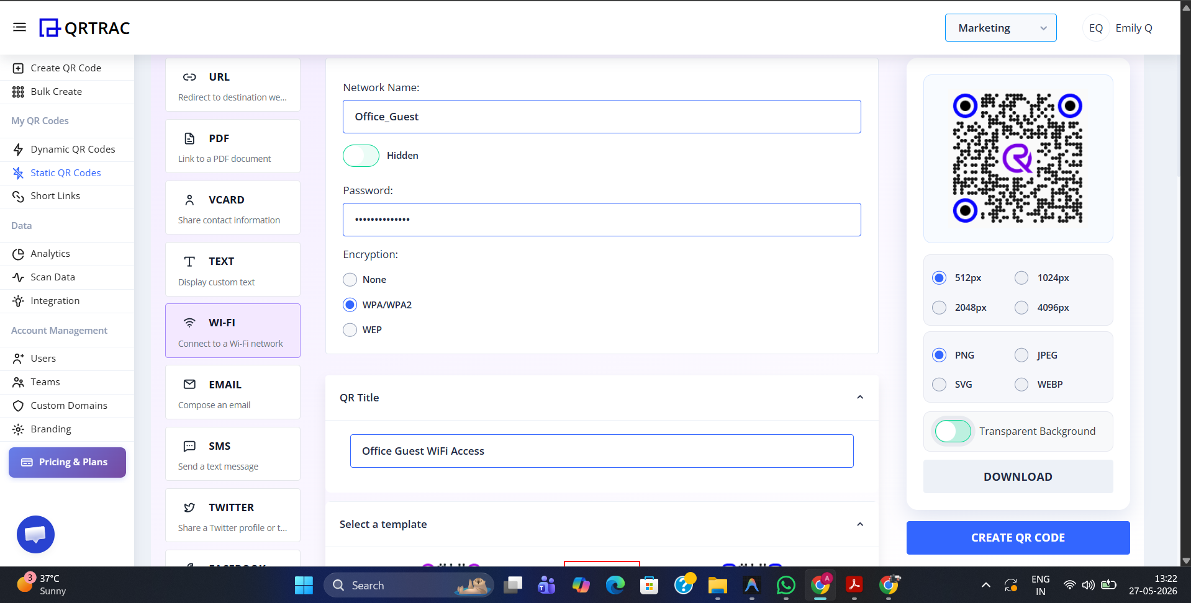
Task: Open the Marketing team dropdown
Action: point(1000,28)
